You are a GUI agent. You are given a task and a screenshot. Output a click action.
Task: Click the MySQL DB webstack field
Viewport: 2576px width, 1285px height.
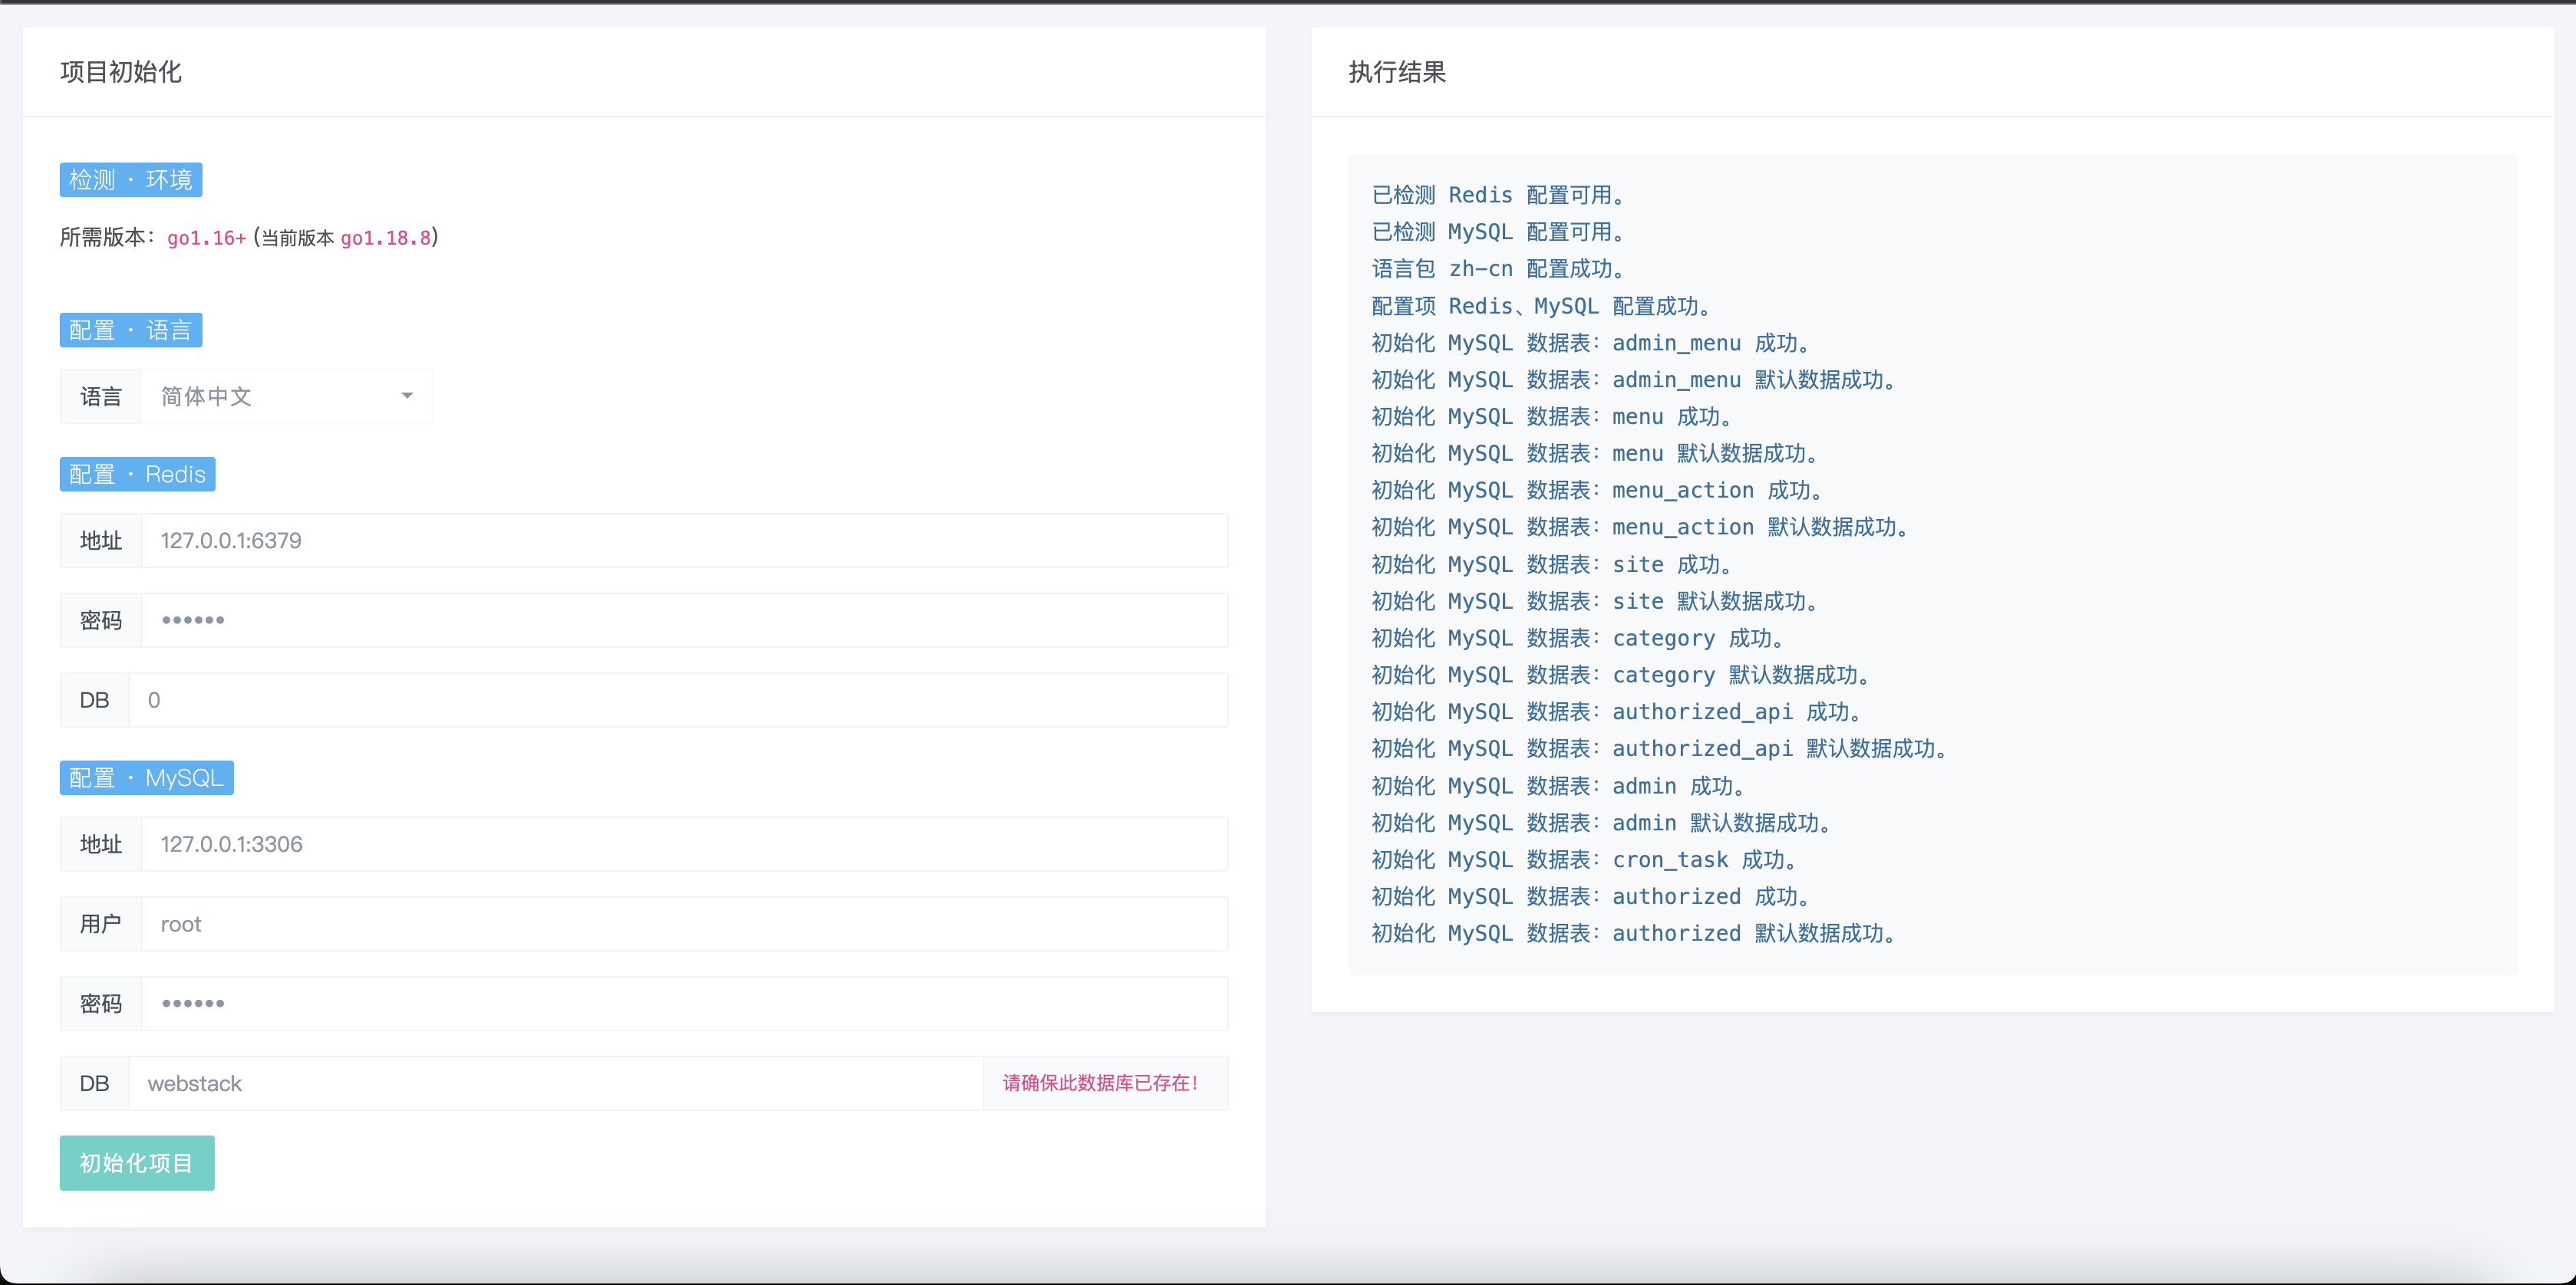555,1083
